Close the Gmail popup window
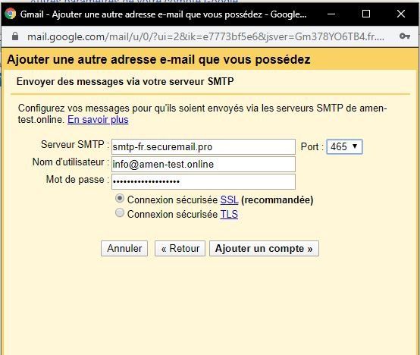 pyautogui.click(x=401, y=14)
